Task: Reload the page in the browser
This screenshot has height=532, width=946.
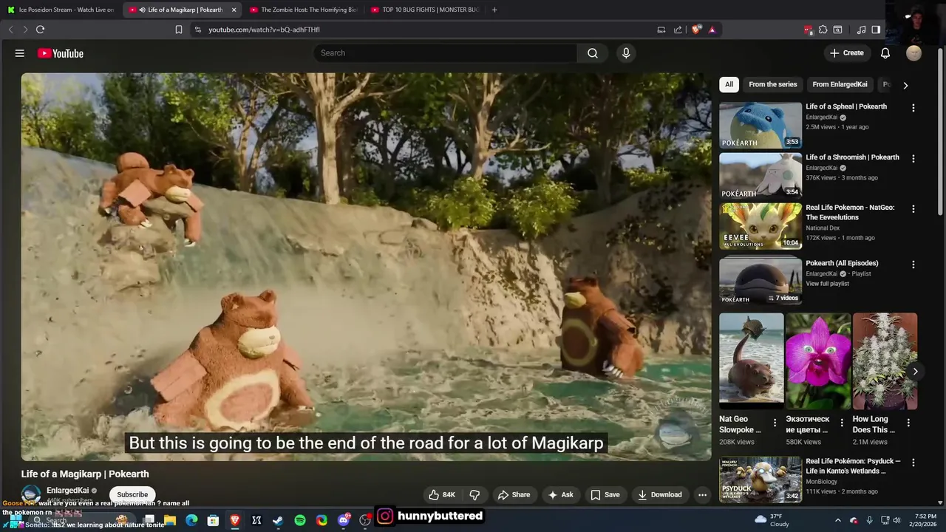Action: [40, 30]
